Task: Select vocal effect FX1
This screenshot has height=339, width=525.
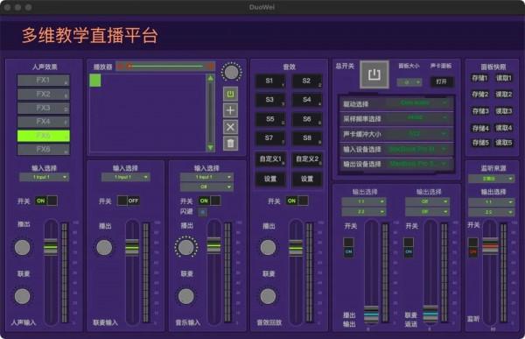Action: [x=44, y=81]
